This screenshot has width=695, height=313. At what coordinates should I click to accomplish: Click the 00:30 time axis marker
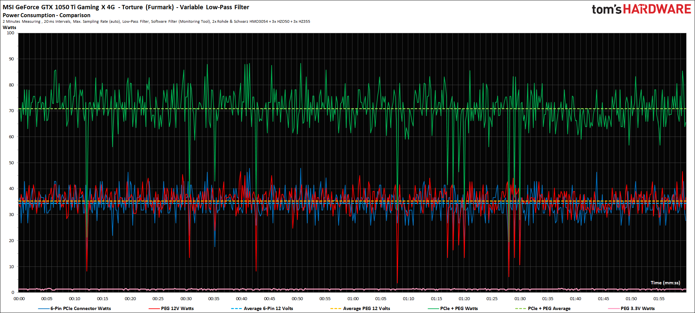(x=186, y=299)
